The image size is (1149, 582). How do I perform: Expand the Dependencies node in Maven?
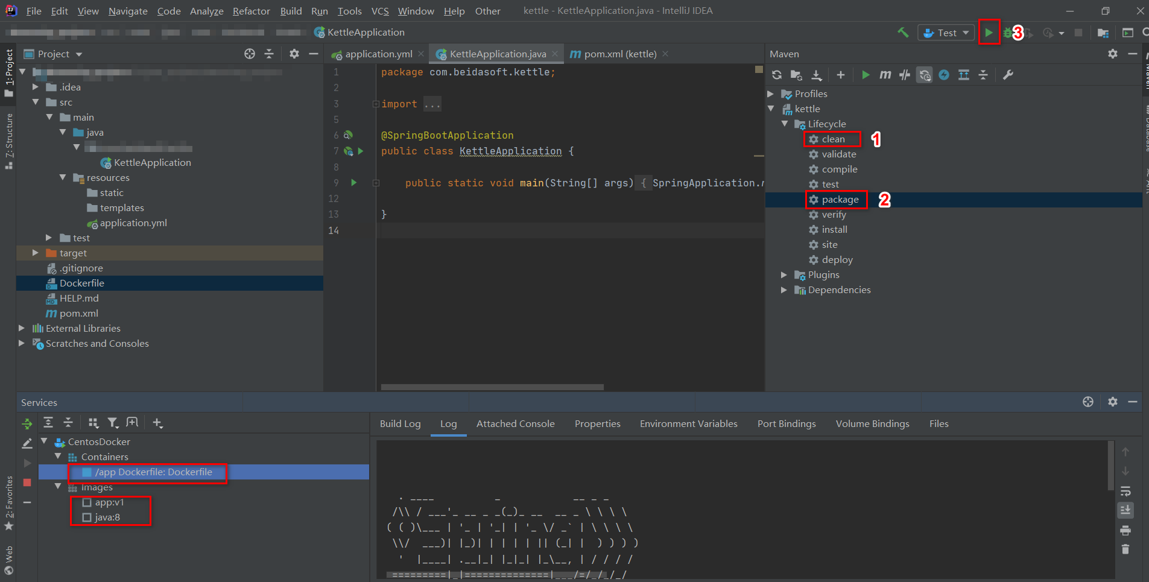tap(784, 290)
